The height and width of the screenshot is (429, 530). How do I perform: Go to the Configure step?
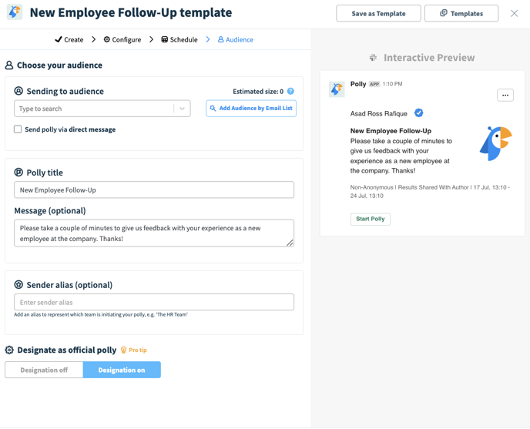pyautogui.click(x=122, y=39)
